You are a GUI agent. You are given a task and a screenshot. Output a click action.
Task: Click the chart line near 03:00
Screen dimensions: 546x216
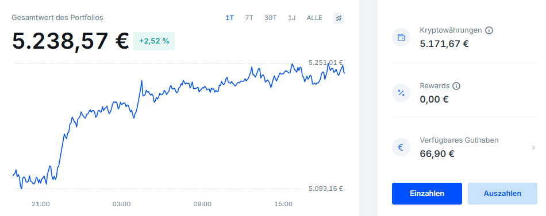(122, 103)
